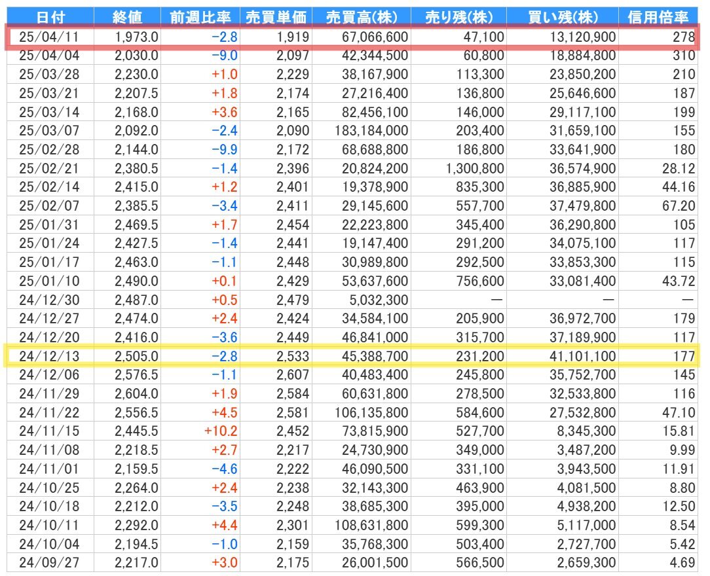
Task: Click volume value 19,147,400
Action: [x=375, y=243]
